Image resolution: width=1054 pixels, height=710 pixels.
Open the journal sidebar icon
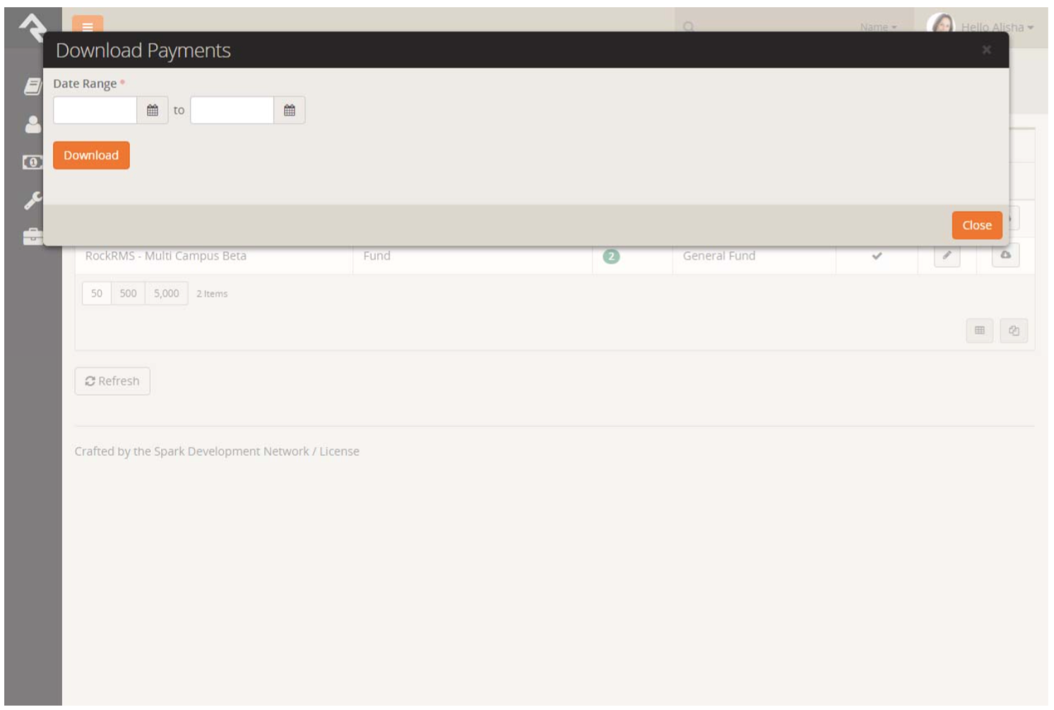pos(31,85)
